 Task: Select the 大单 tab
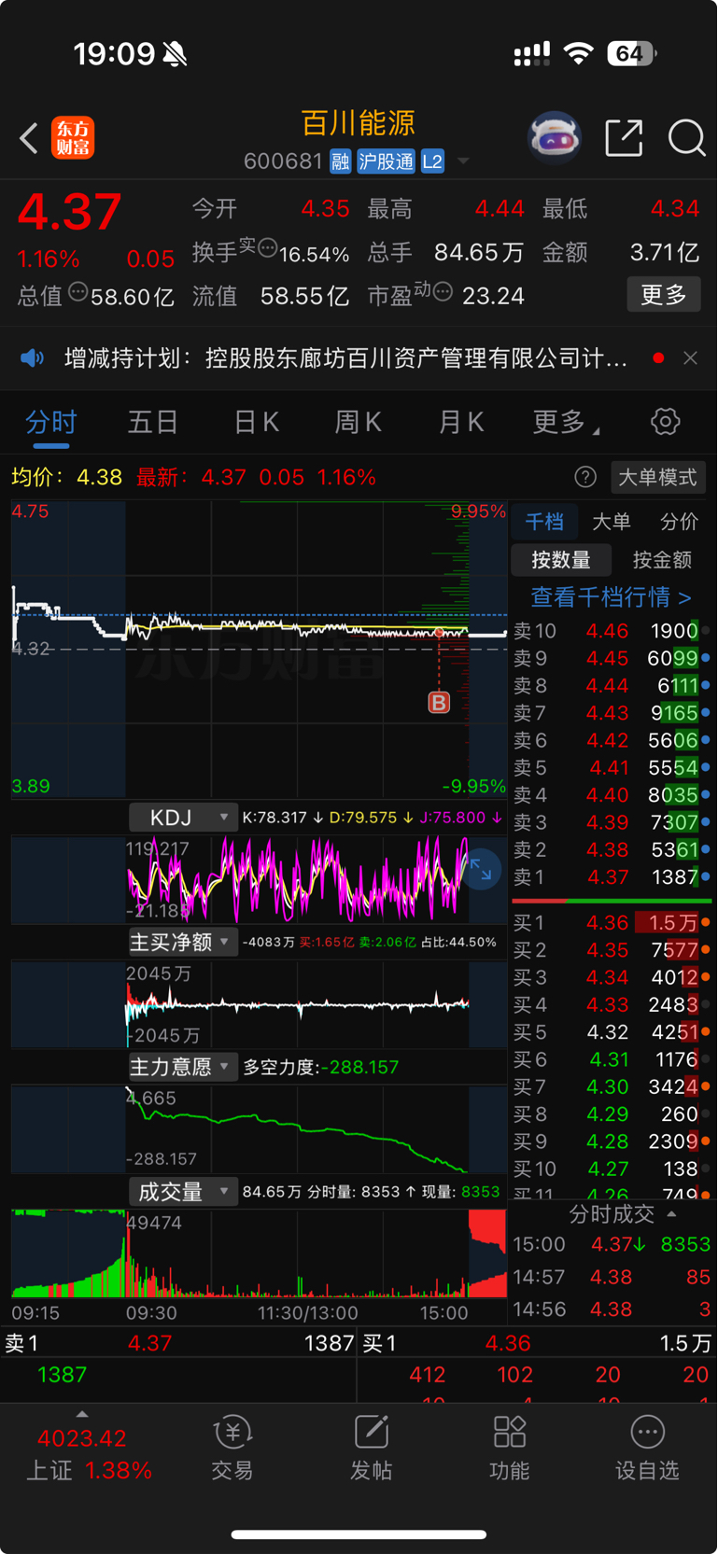[x=612, y=522]
